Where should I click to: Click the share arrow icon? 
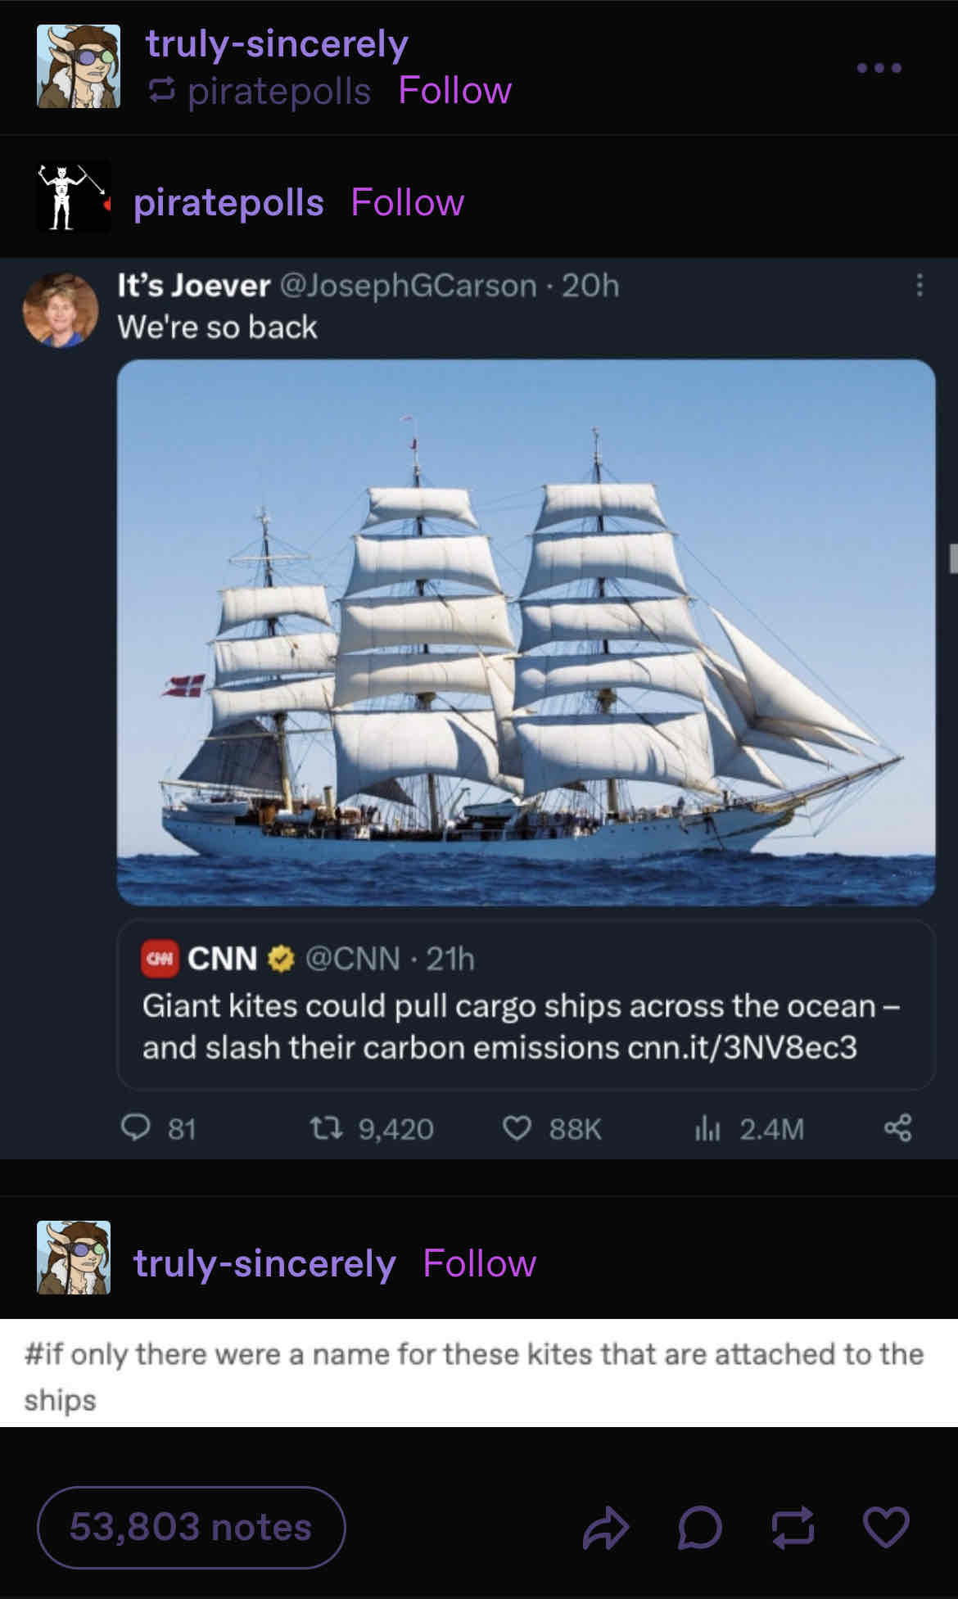(605, 1528)
